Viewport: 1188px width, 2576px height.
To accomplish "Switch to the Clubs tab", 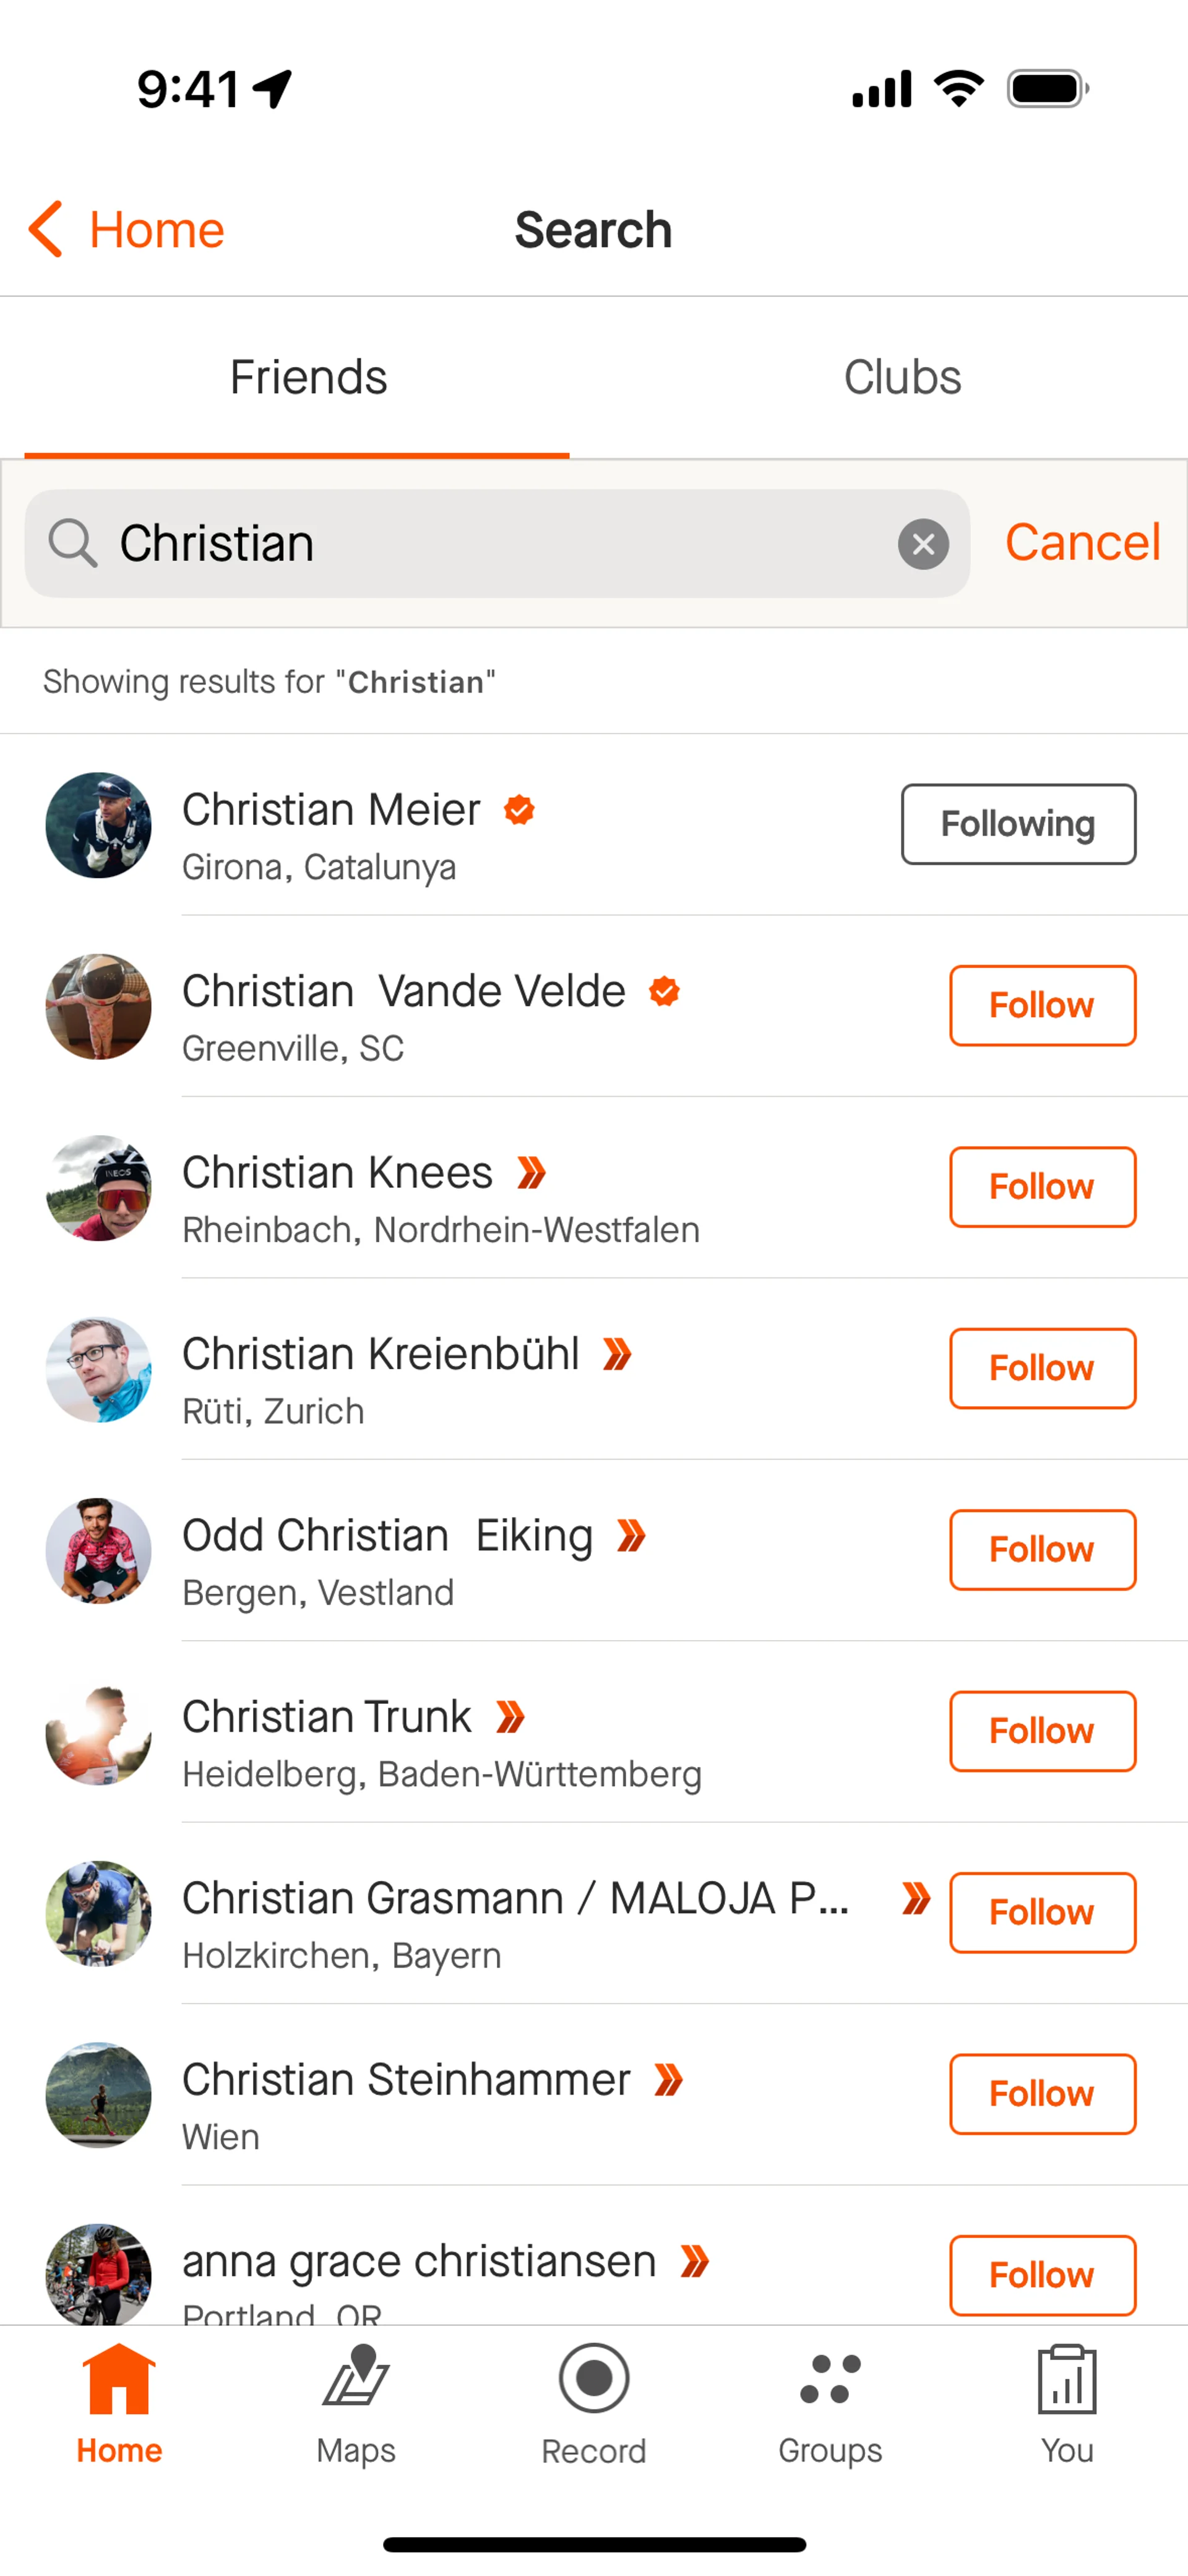I will tap(902, 378).
